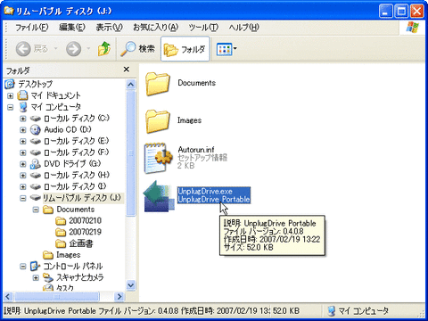This screenshot has width=428, height=321.
Task: Click the UnplugDrive.exe file name label
Action: click(x=205, y=191)
